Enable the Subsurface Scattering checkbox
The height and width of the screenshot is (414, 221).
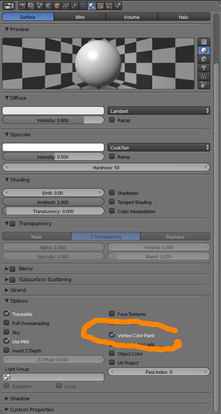[12, 280]
